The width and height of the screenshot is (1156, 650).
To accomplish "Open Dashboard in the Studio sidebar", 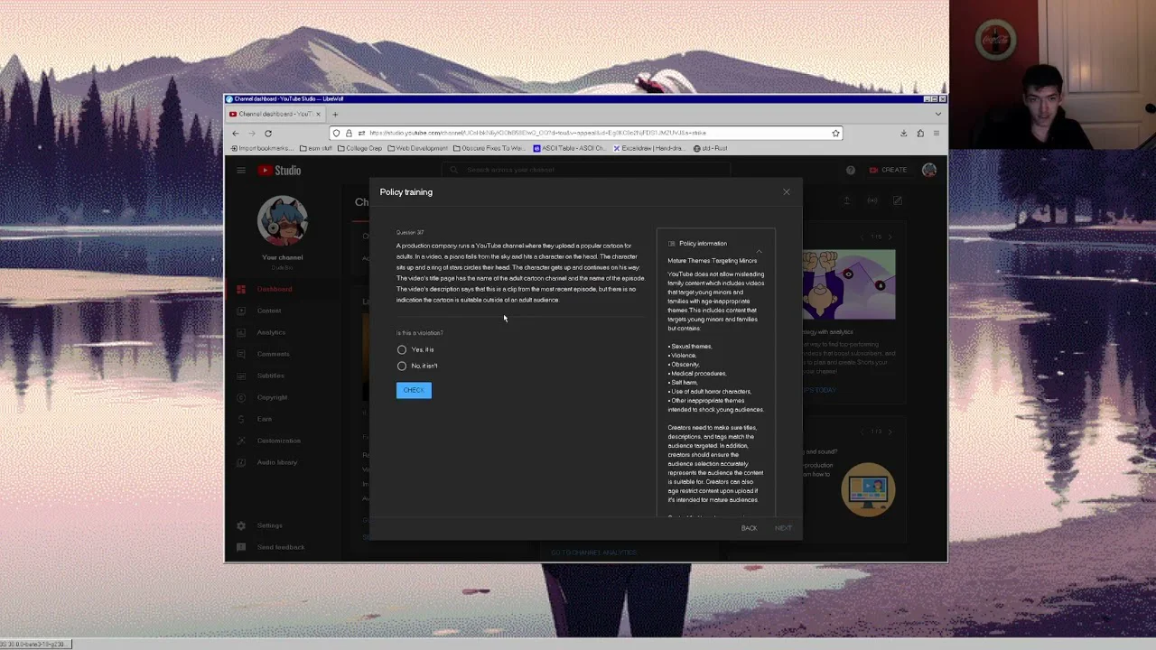I will (x=275, y=289).
